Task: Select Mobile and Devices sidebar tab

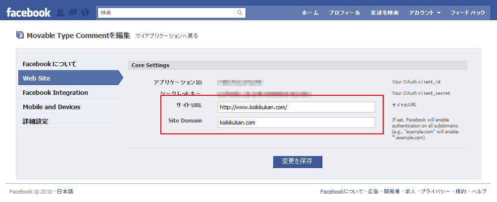Action: pyautogui.click(x=68, y=107)
